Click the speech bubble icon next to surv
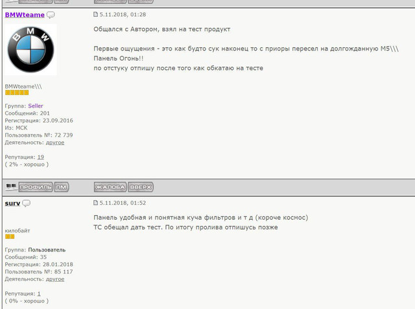Image resolution: width=415 pixels, height=309 pixels. pyautogui.click(x=26, y=203)
